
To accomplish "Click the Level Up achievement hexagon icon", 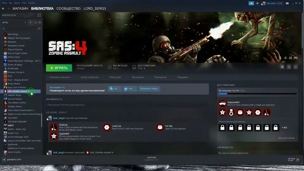I will coord(107,127).
